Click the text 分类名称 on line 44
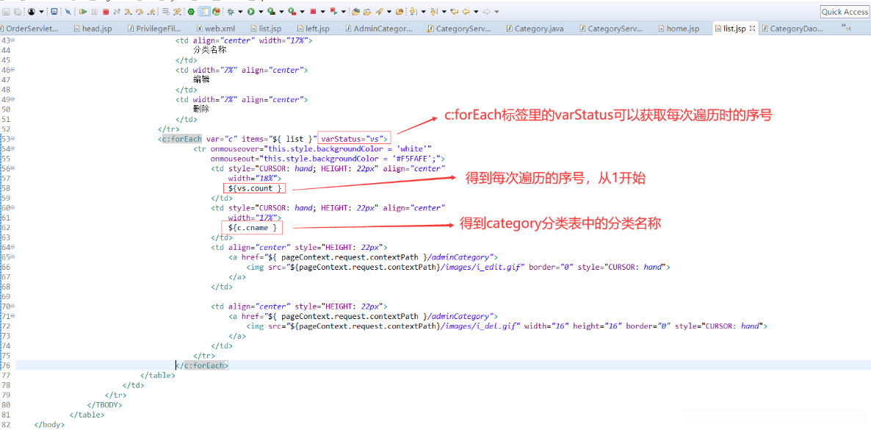 (209, 50)
